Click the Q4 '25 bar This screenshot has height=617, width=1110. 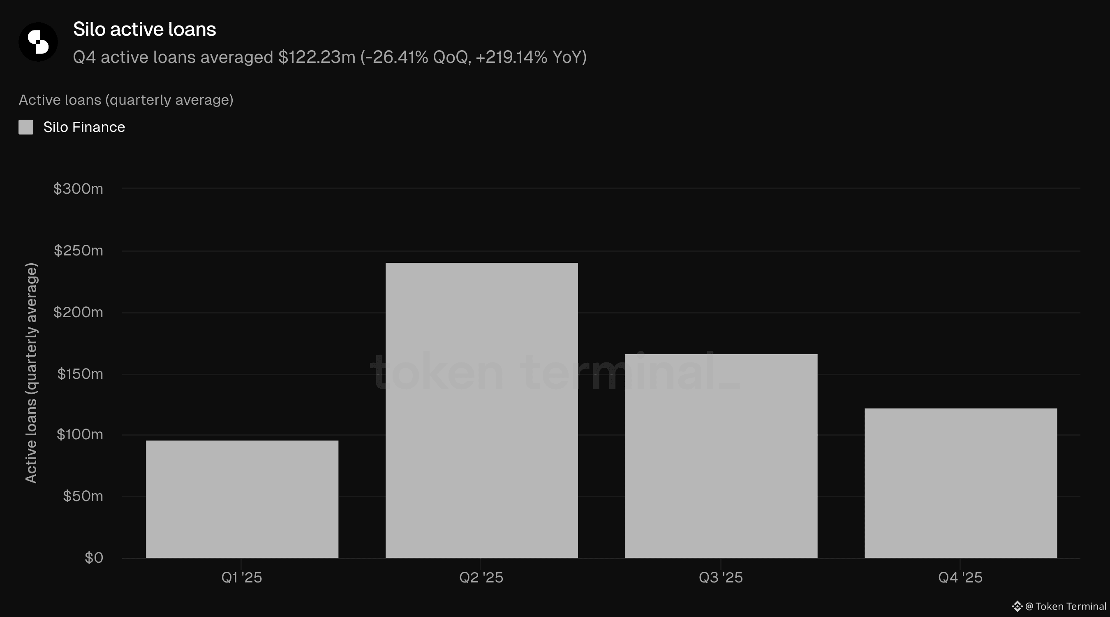pos(960,483)
